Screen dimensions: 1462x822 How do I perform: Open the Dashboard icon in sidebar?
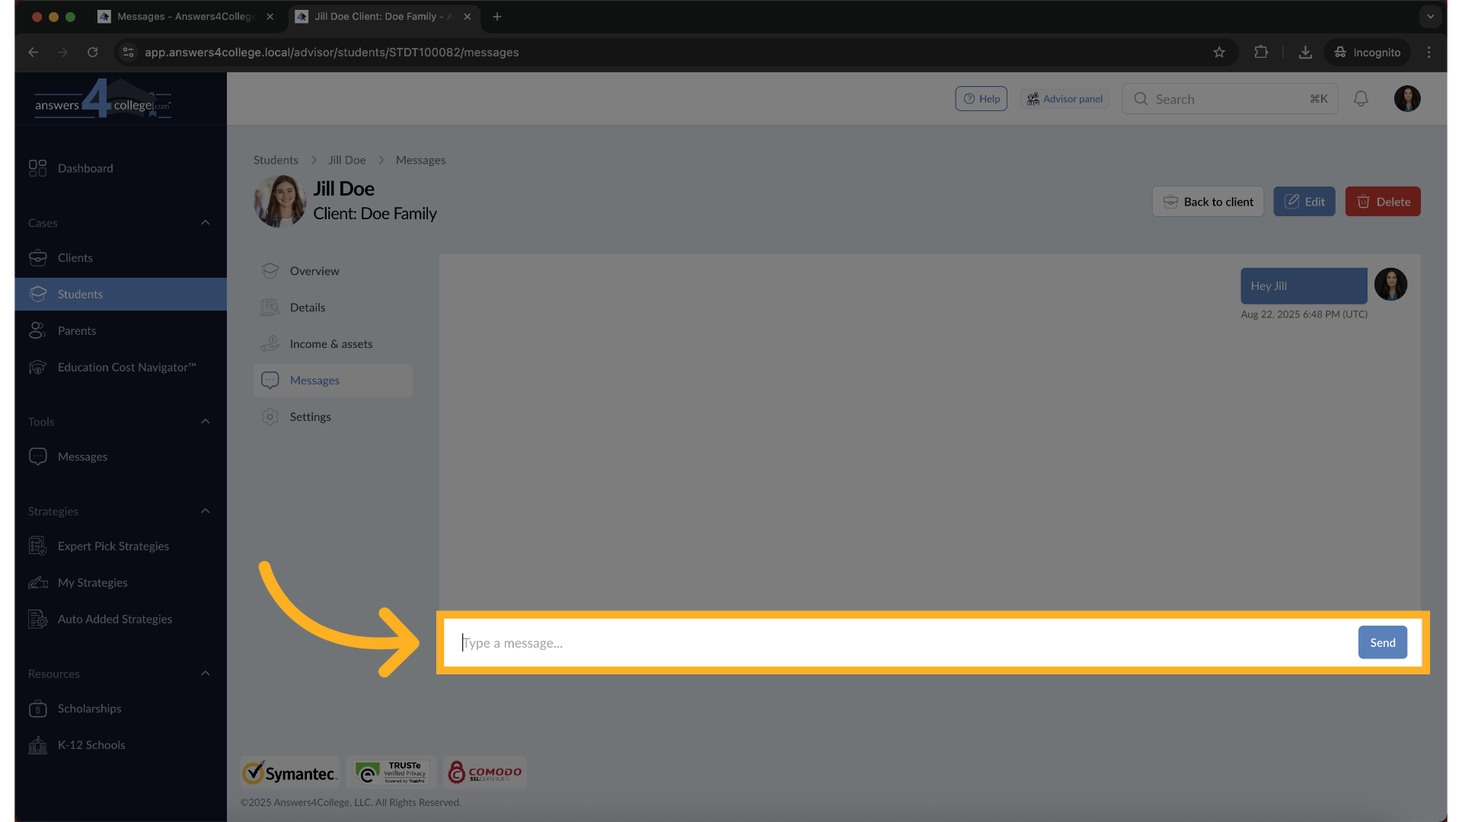click(x=37, y=168)
